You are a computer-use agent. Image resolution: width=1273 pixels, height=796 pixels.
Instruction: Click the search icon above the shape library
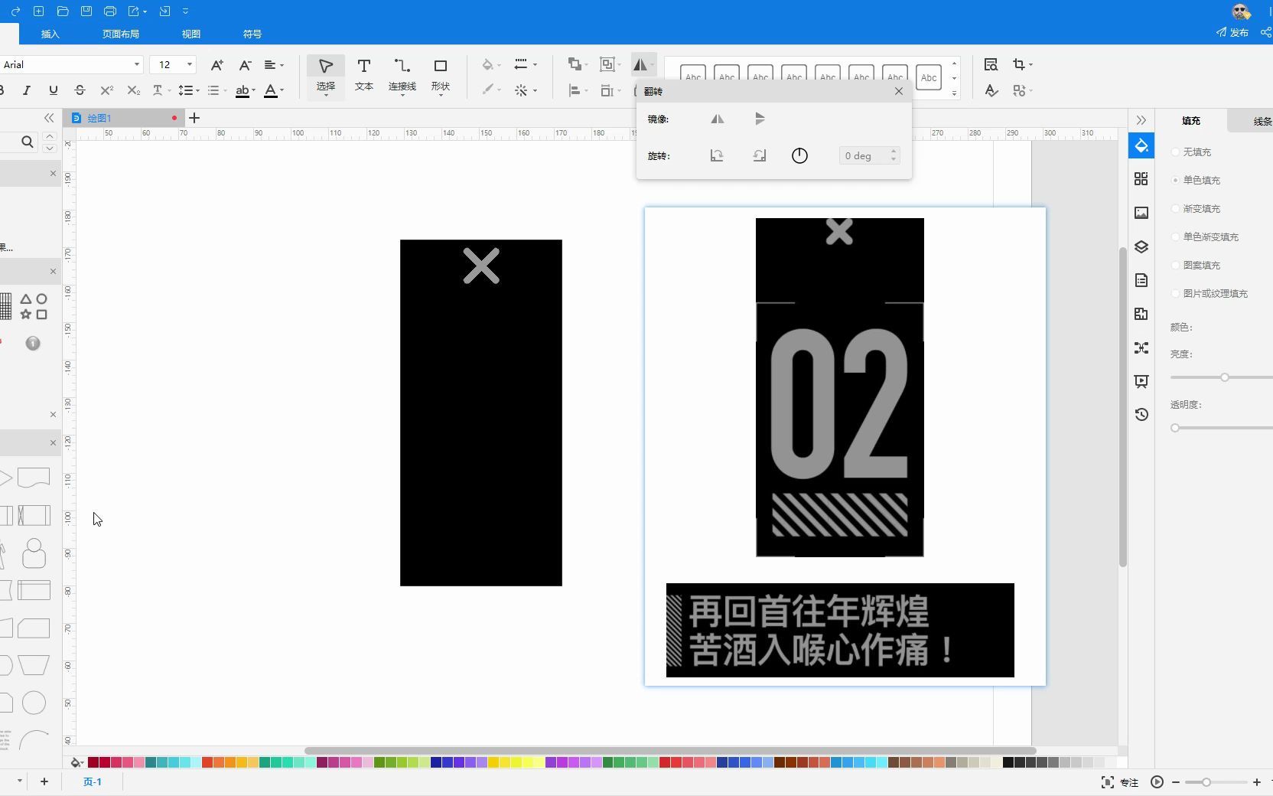(x=27, y=142)
